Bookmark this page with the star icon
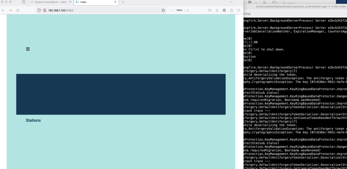 163,10
